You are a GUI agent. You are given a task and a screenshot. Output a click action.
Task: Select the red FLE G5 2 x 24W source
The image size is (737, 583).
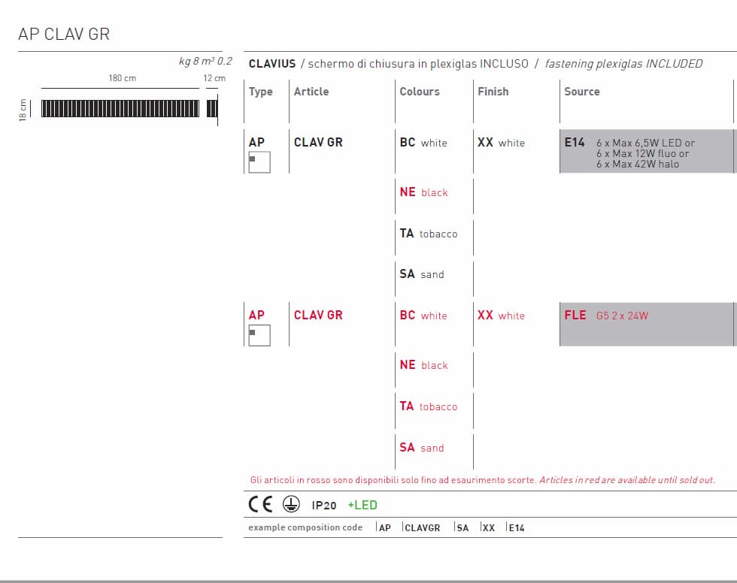606,316
